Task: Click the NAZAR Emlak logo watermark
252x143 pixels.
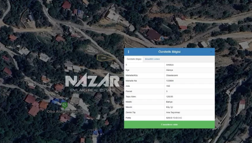Action: 92,83
